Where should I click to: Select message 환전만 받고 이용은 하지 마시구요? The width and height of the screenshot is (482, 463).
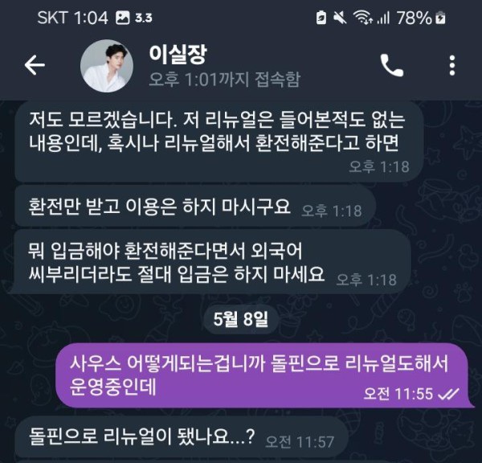coord(195,206)
